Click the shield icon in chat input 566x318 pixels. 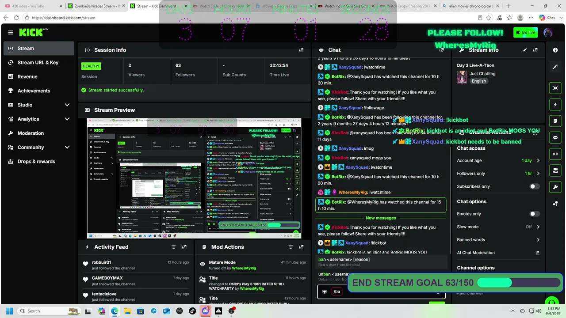pos(325,291)
